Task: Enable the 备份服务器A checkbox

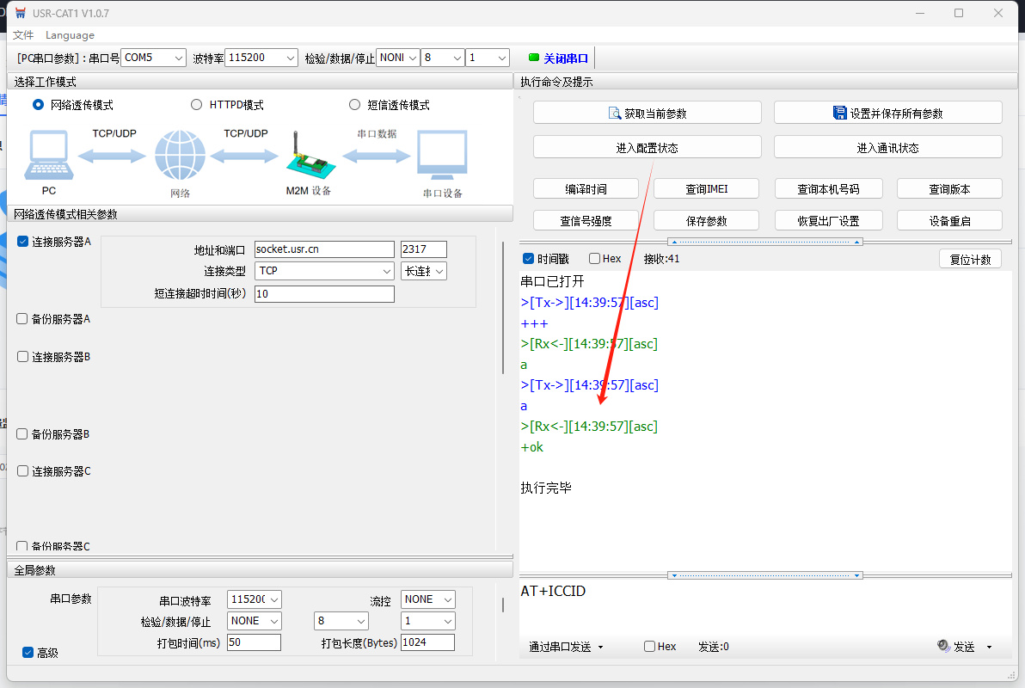Action: pyautogui.click(x=22, y=319)
